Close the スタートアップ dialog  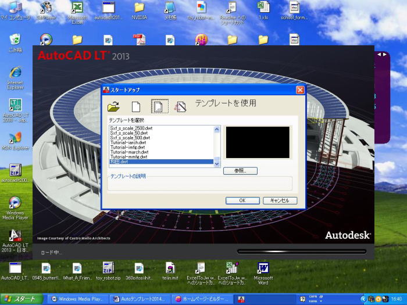tap(300, 90)
